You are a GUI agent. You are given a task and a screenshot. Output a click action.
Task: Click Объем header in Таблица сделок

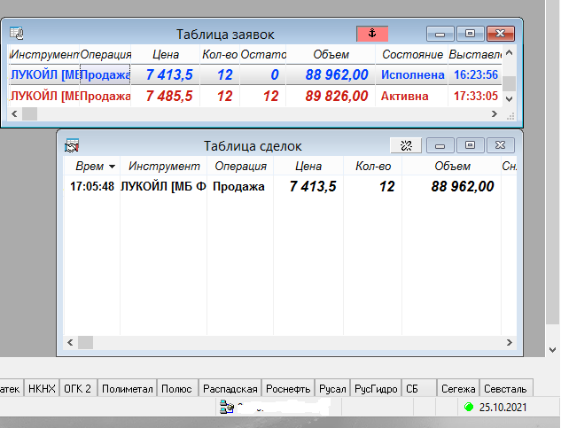point(452,166)
